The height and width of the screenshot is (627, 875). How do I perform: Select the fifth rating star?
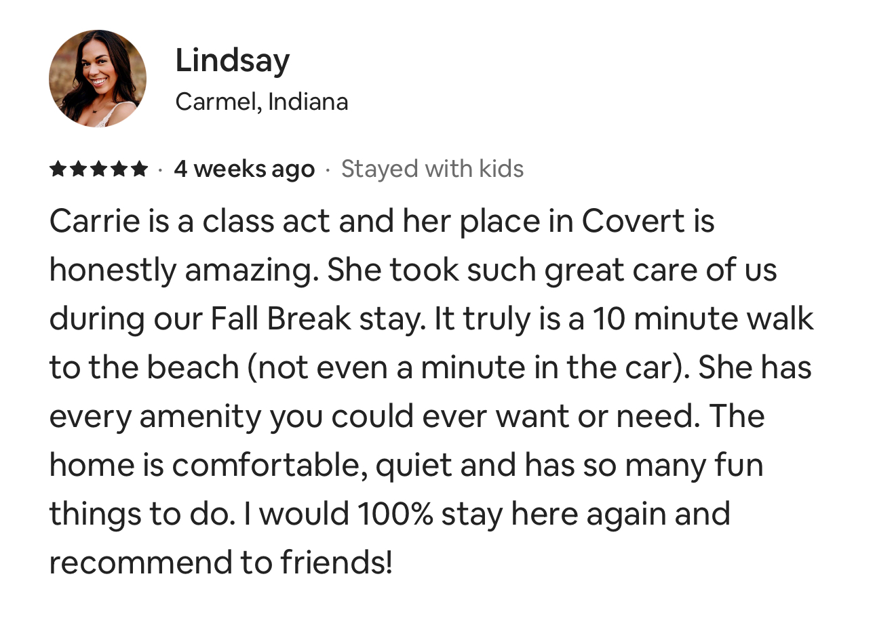click(x=139, y=169)
